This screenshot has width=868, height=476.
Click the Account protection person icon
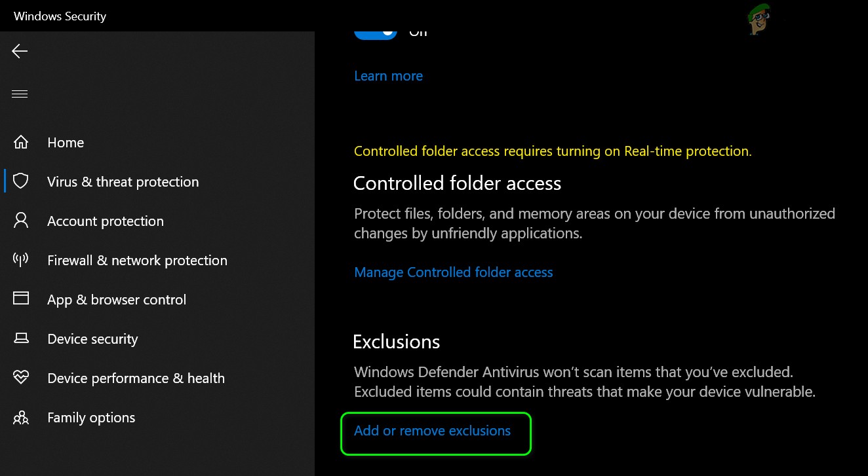click(21, 221)
